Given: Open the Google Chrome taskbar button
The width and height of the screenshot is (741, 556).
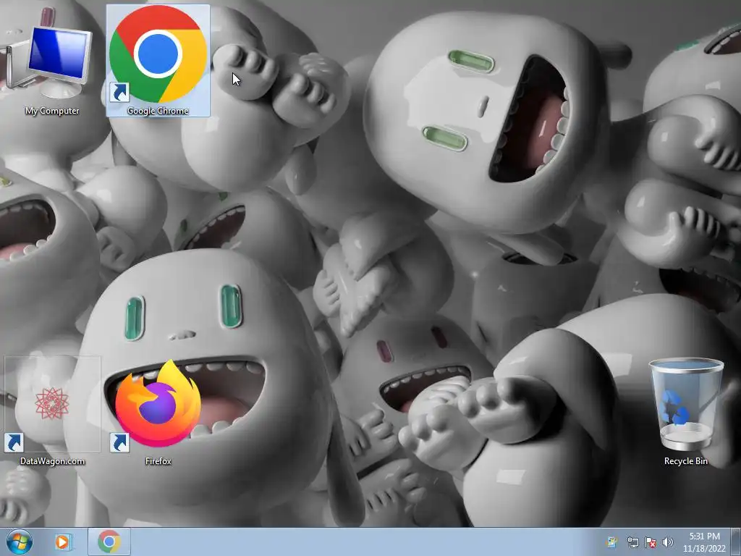Looking at the screenshot, I should (x=109, y=542).
